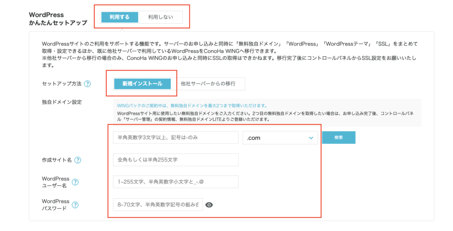
Task: Open help icon for セットアップ方法
Action: [87, 84]
